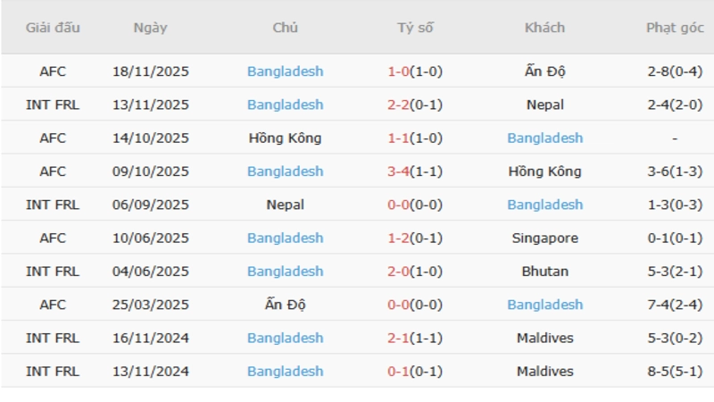The width and height of the screenshot is (714, 402).
Task: Click the Phạt góc column header
Action: (x=674, y=28)
